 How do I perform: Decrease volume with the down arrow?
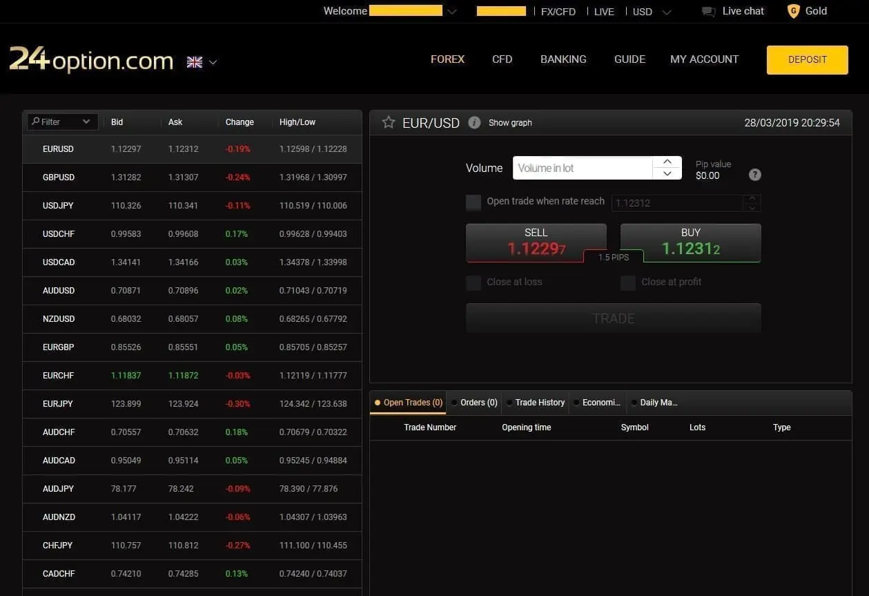pos(667,174)
